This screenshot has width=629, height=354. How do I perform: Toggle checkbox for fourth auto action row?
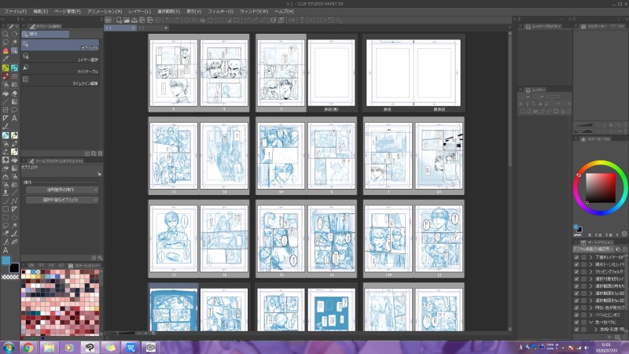[x=576, y=279]
